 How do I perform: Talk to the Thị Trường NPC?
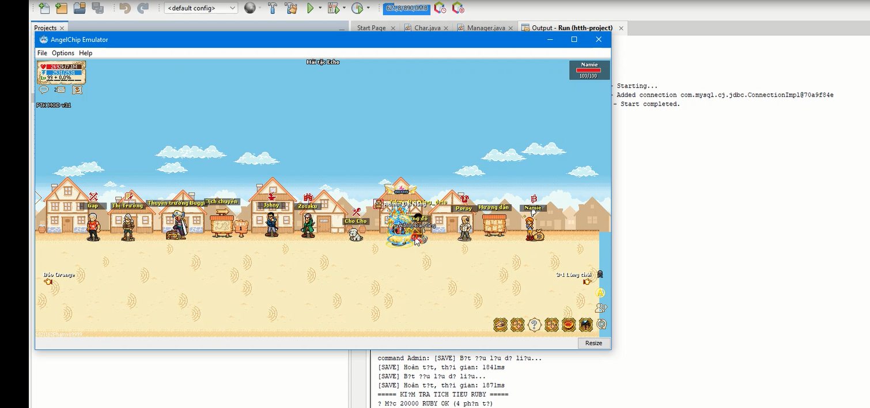(128, 227)
